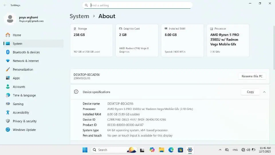Click the Storage 238 GB card
Viewport: 275px width, 155px height.
(91, 40)
